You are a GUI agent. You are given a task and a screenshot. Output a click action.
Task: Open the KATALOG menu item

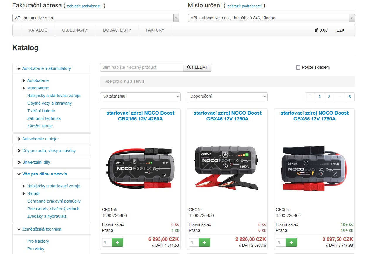click(38, 30)
